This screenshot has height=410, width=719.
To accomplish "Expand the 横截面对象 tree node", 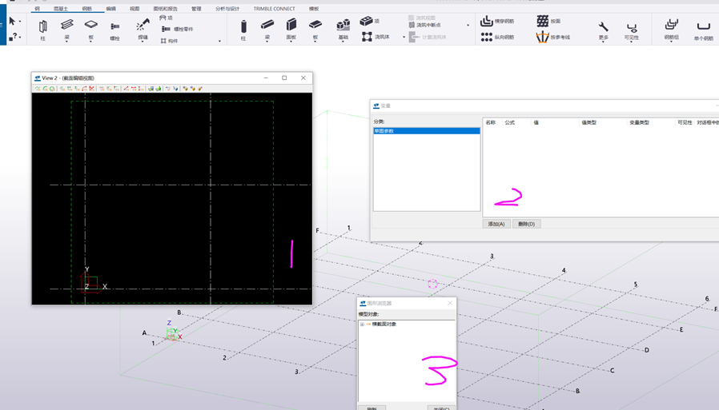I will pyautogui.click(x=362, y=324).
